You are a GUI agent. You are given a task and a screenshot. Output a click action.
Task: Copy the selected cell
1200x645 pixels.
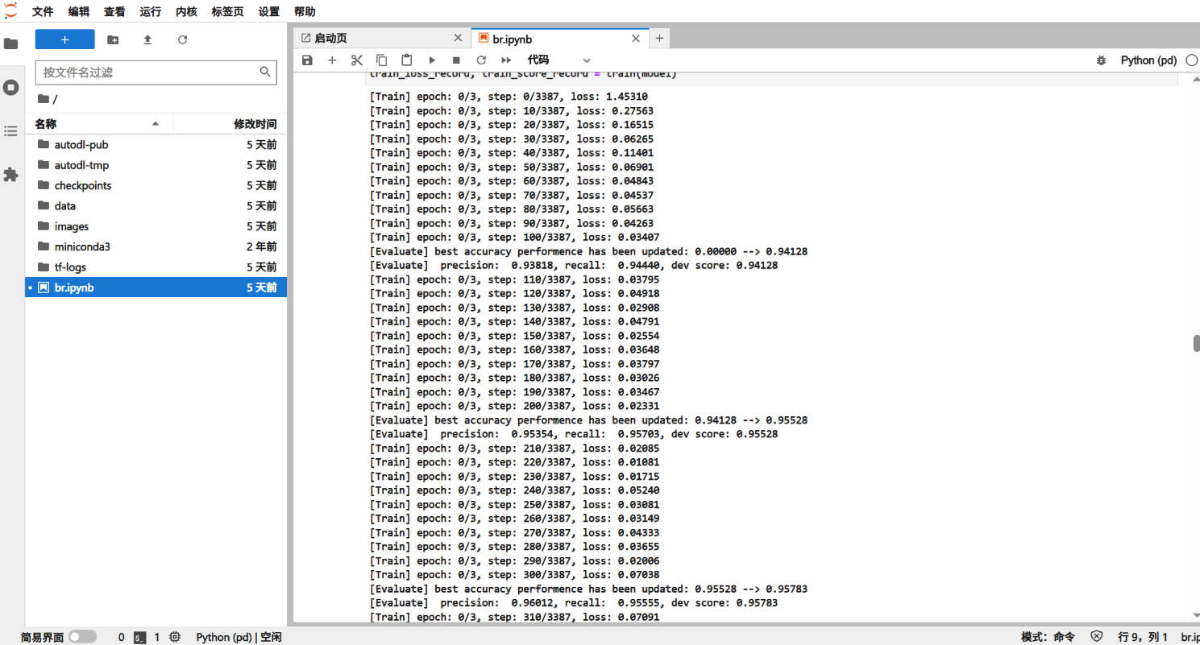click(x=382, y=60)
